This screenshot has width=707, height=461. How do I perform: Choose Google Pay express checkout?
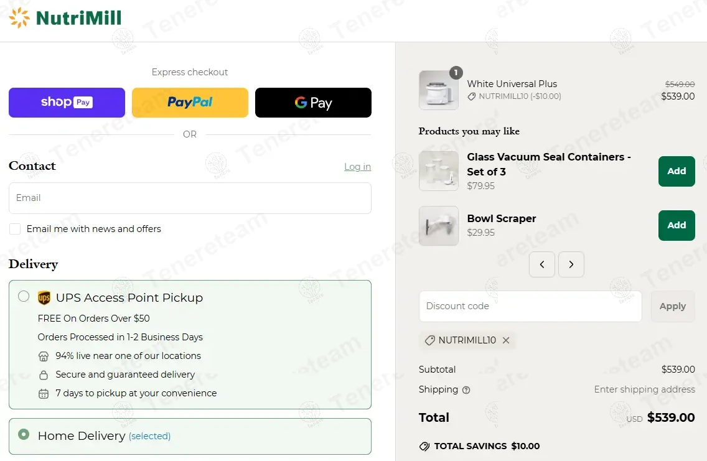click(x=313, y=103)
